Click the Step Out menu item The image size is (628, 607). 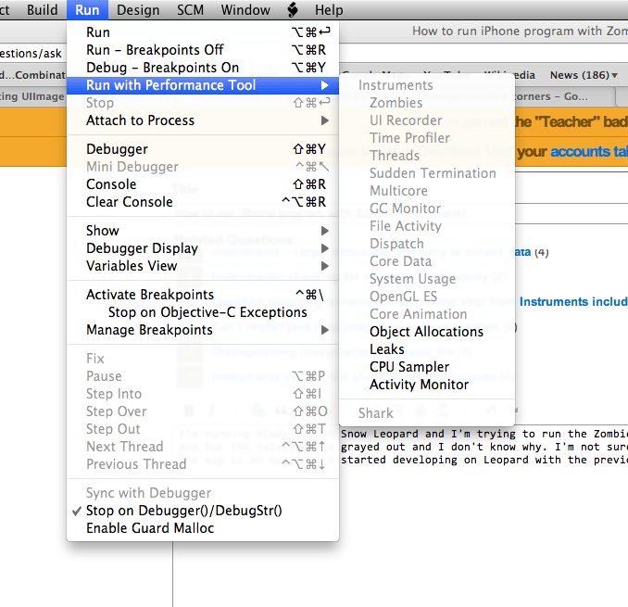pyautogui.click(x=203, y=429)
